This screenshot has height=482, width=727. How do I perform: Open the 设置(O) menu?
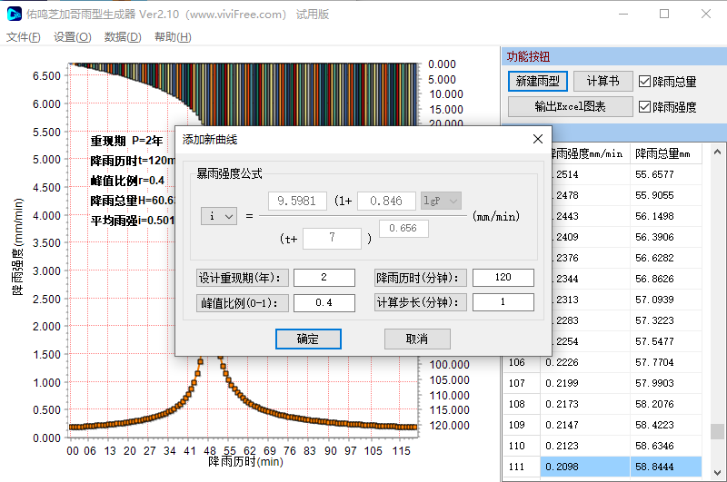tap(72, 37)
